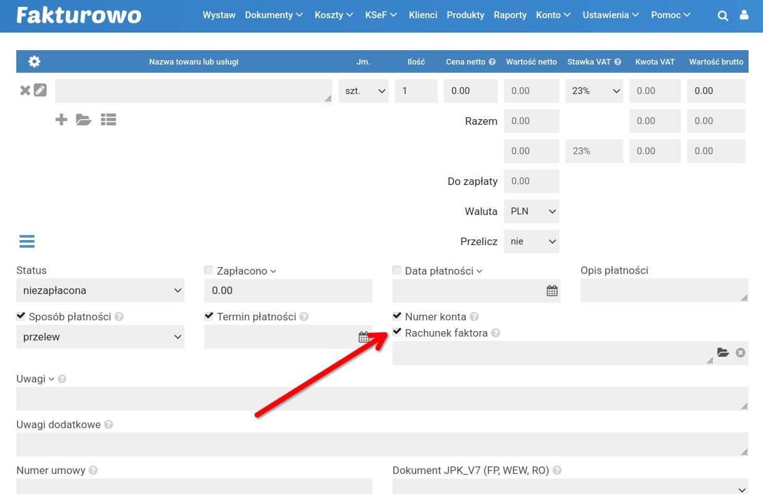This screenshot has width=763, height=494.
Task: Click the pencil edit icon in item row
Action: click(40, 90)
